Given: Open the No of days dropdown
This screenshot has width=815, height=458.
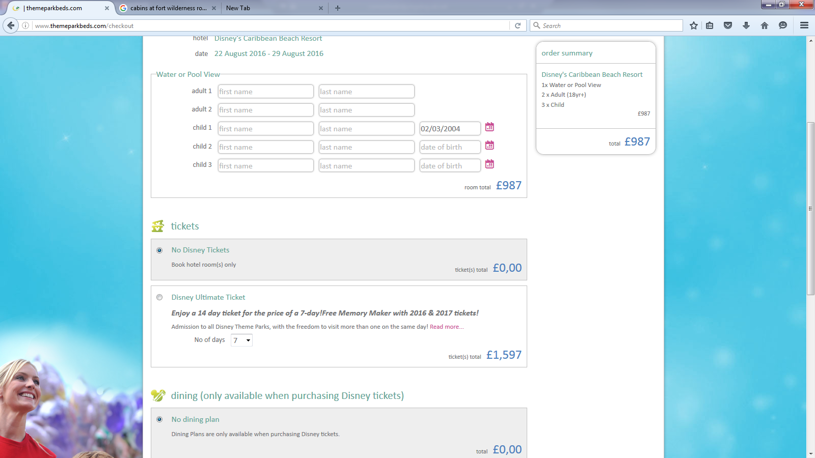Looking at the screenshot, I should pyautogui.click(x=241, y=340).
